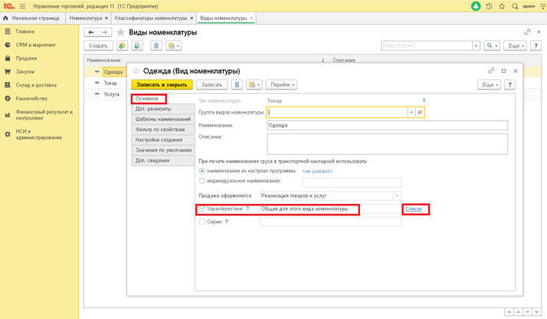Click into the Описание text field

coord(345,143)
